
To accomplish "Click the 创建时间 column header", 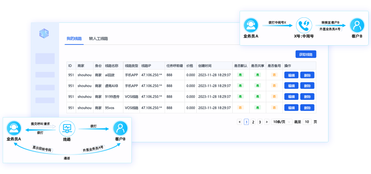I will tap(214, 66).
